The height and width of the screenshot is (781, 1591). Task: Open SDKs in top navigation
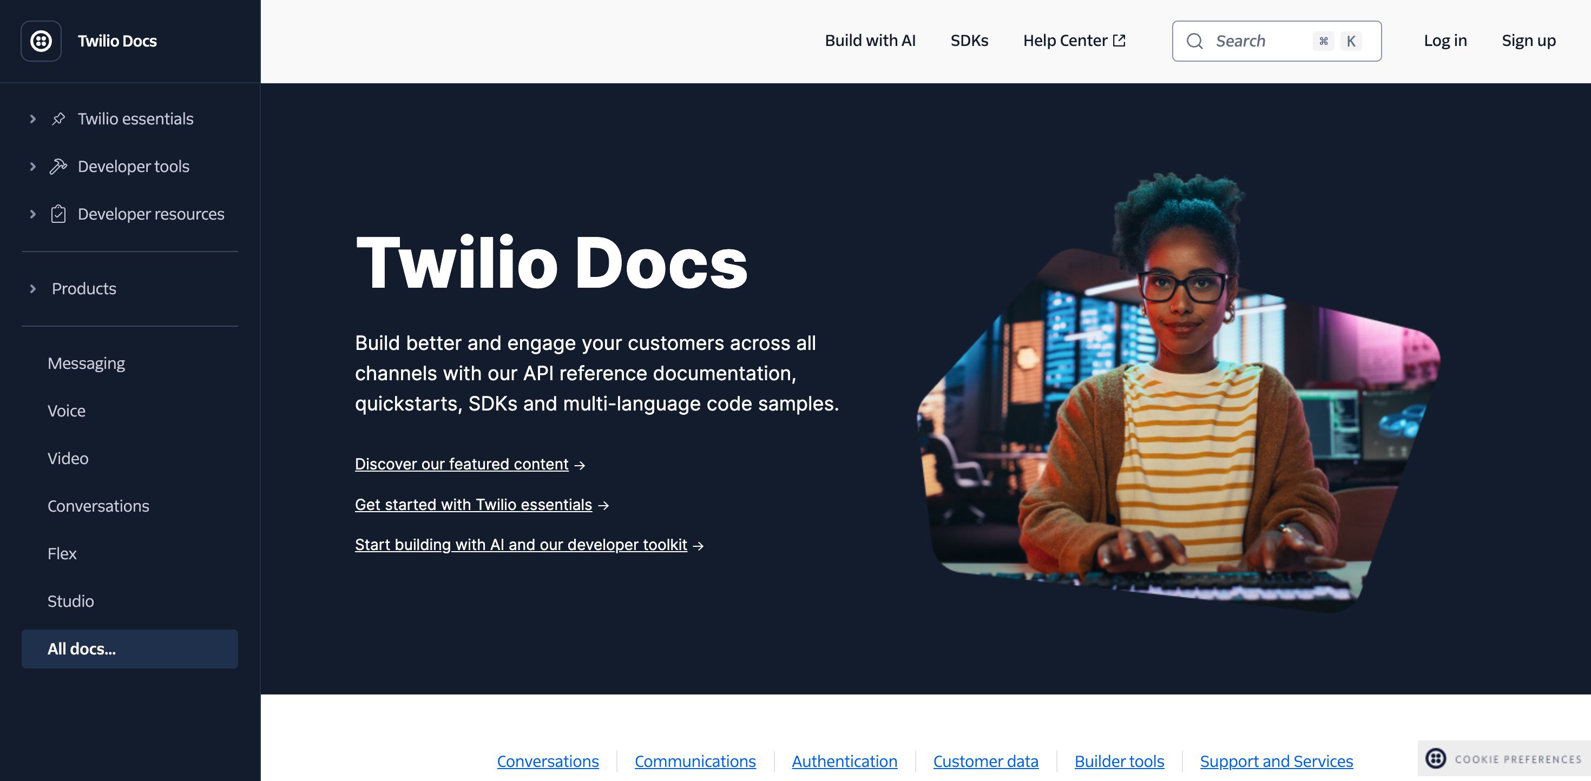pyautogui.click(x=969, y=41)
